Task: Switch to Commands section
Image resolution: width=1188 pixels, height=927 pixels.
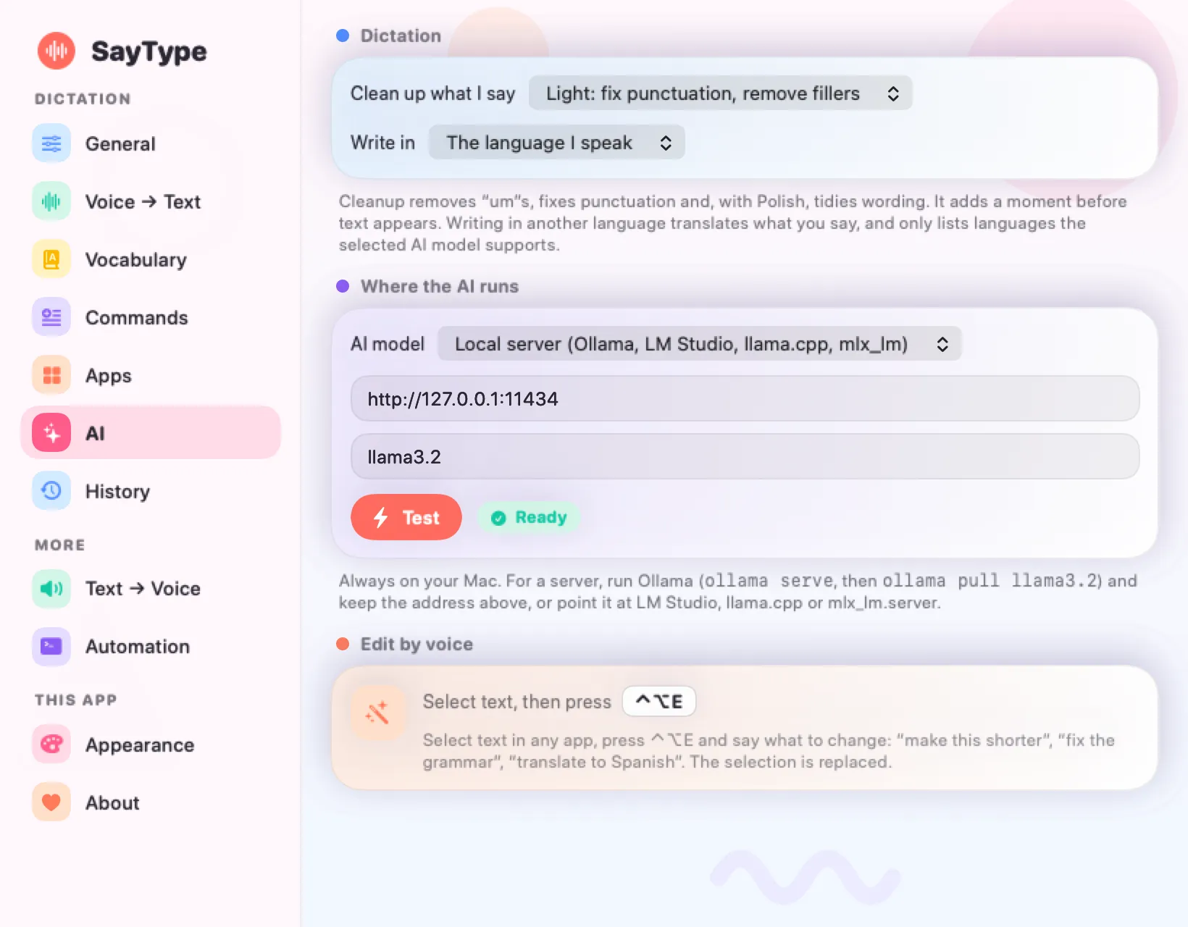Action: pos(151,317)
